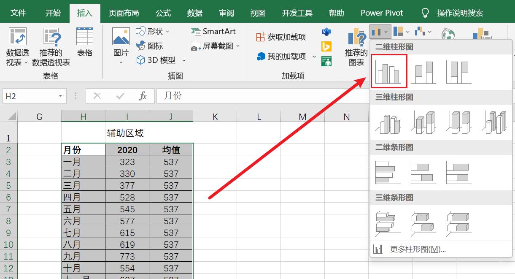Click the Name Box showing H2
The height and width of the screenshot is (279, 515).
click(x=30, y=96)
